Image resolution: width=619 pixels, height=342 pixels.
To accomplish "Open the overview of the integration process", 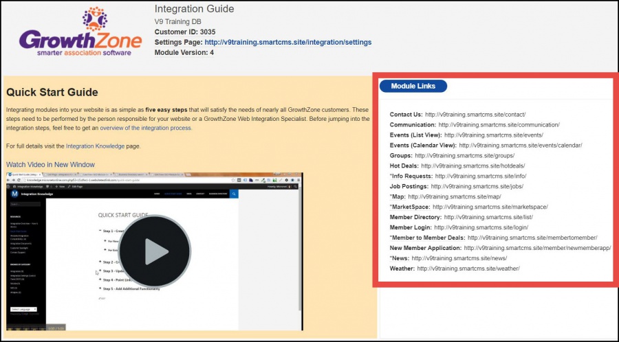I will [x=146, y=128].
